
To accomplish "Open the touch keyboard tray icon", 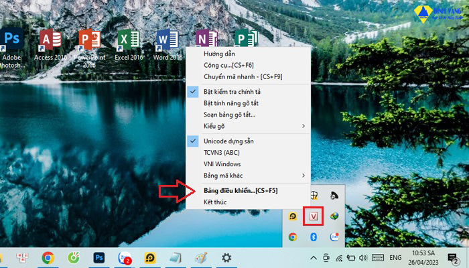I will pos(378,257).
